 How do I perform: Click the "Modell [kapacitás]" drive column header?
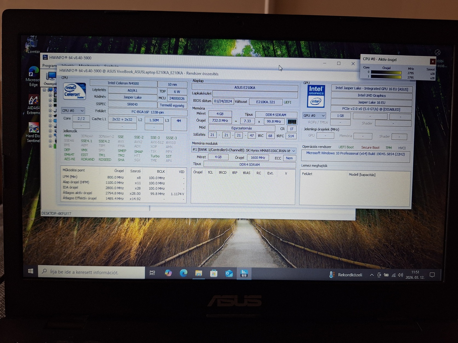click(362, 175)
